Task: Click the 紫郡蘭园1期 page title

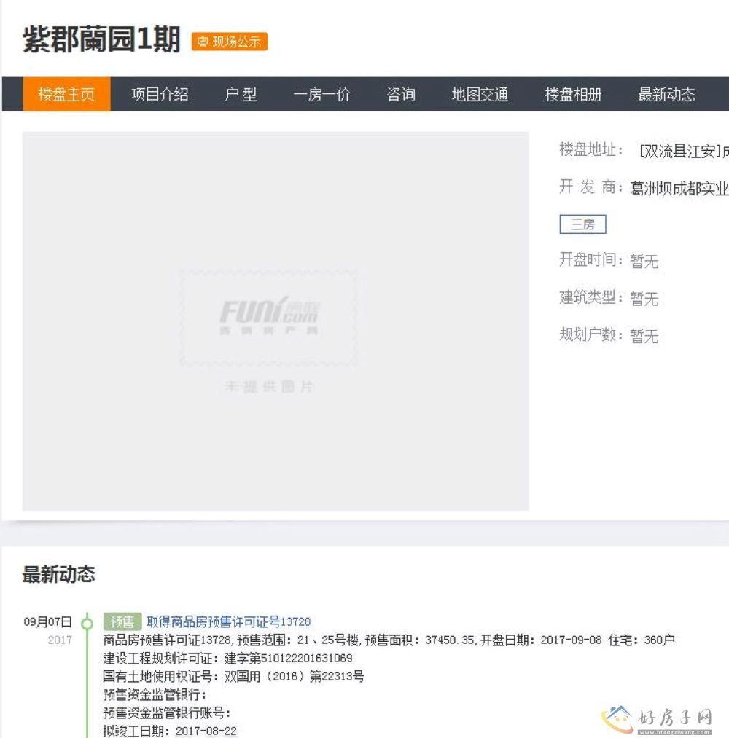Action: (101, 39)
